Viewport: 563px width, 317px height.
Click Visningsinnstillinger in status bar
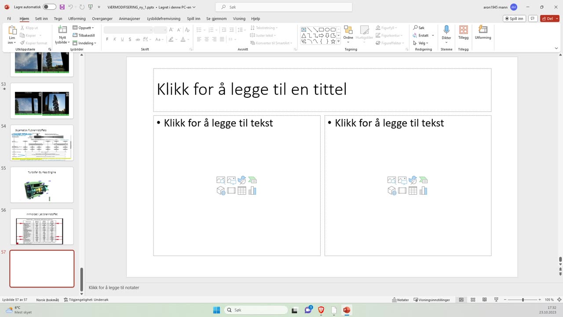[432, 300]
